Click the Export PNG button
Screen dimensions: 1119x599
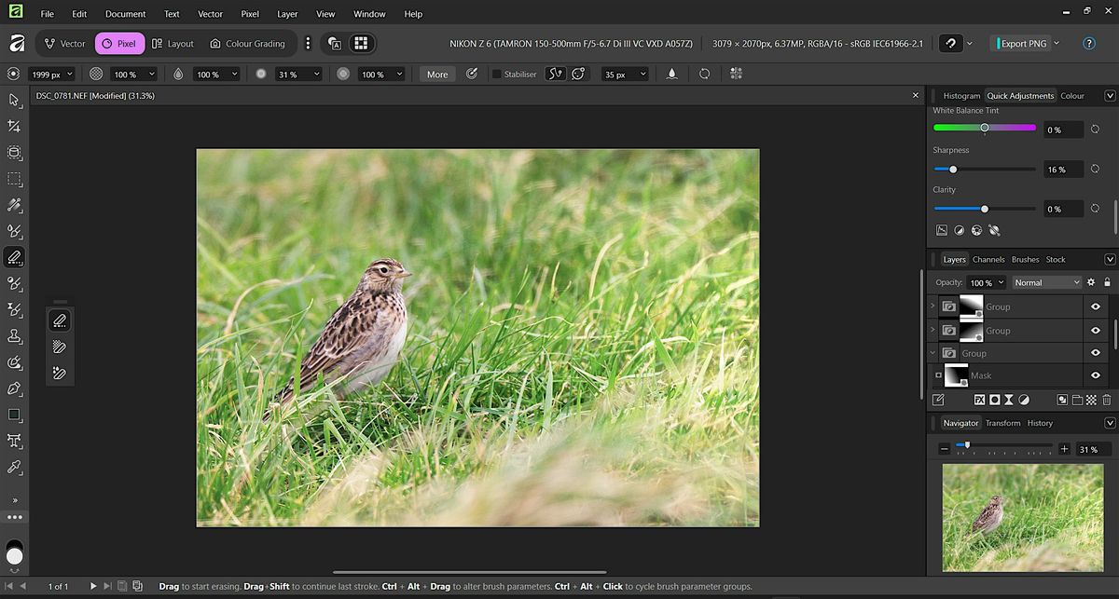click(1023, 44)
